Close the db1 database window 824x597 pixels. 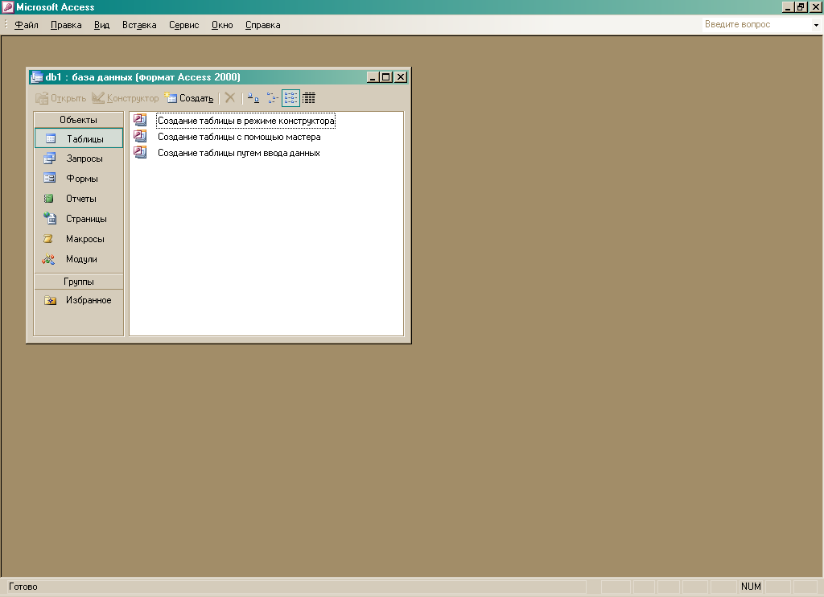401,77
